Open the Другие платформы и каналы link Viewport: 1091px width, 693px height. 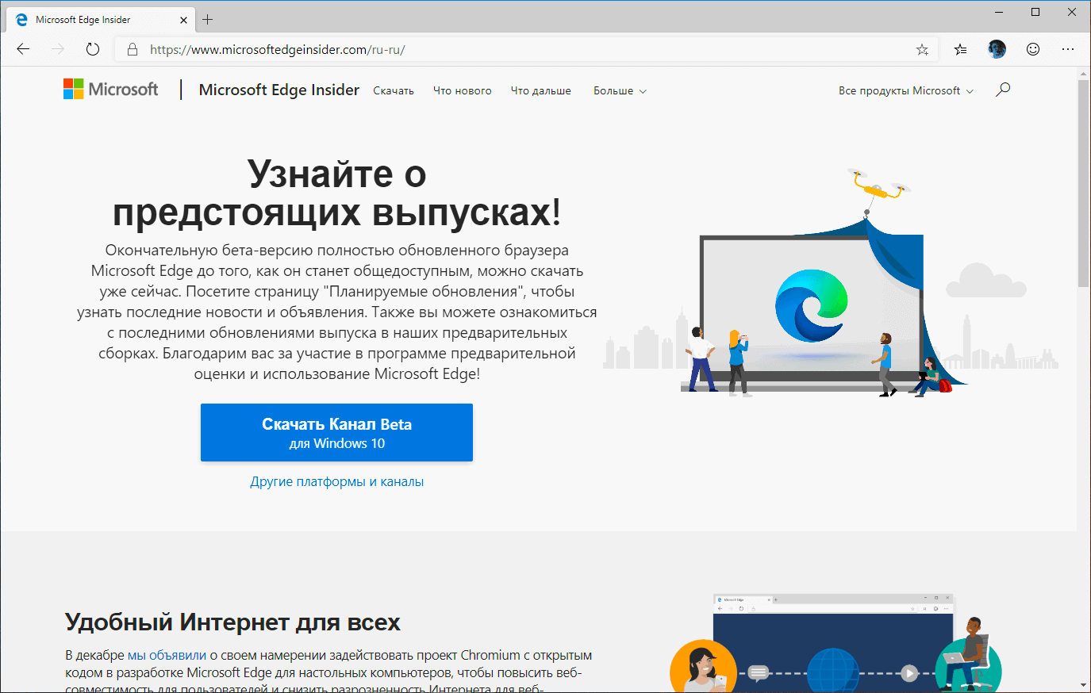pos(336,481)
